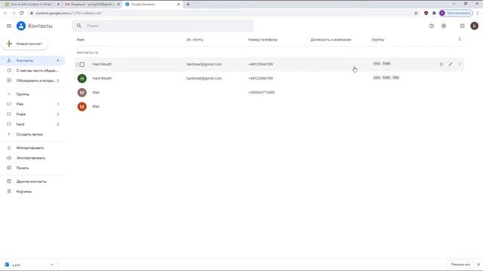Viewport: 483px width, 271px height.
Task: Star the hovered Hard Resett contact
Action: coord(441,64)
